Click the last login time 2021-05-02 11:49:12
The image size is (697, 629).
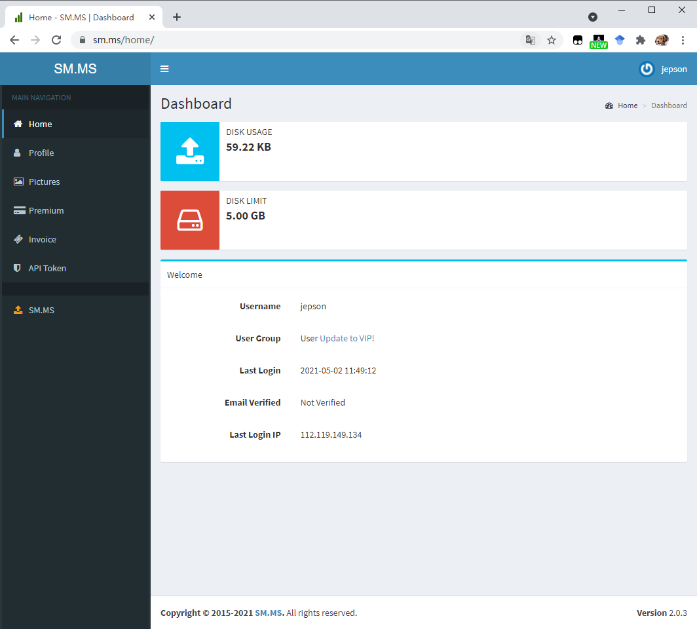coord(338,371)
